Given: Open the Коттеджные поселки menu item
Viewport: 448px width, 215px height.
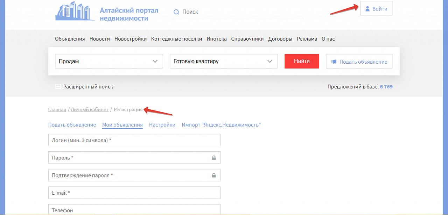Looking at the screenshot, I should (x=176, y=39).
